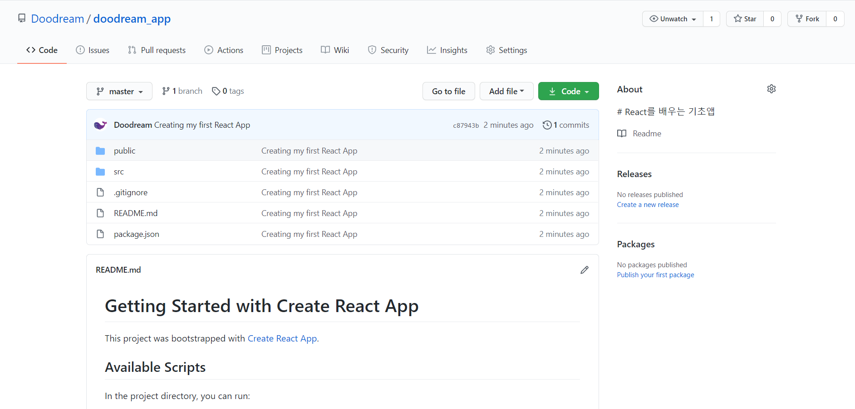This screenshot has height=409, width=855.
Task: Click the src folder icon
Action: click(100, 172)
